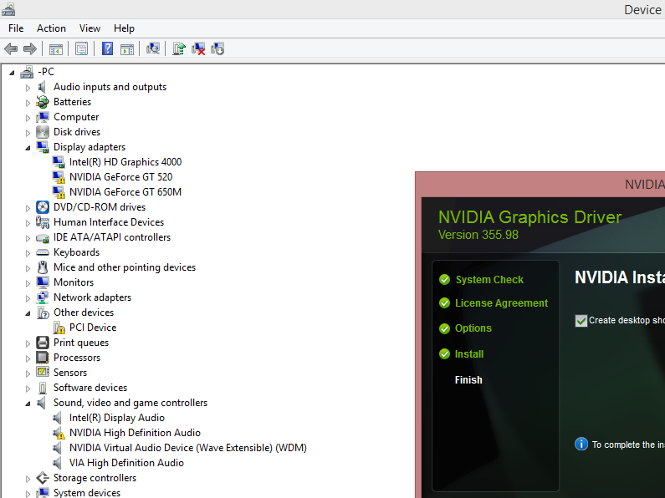Expand Audio inputs and outputs
This screenshot has height=498, width=665.
(x=28, y=88)
